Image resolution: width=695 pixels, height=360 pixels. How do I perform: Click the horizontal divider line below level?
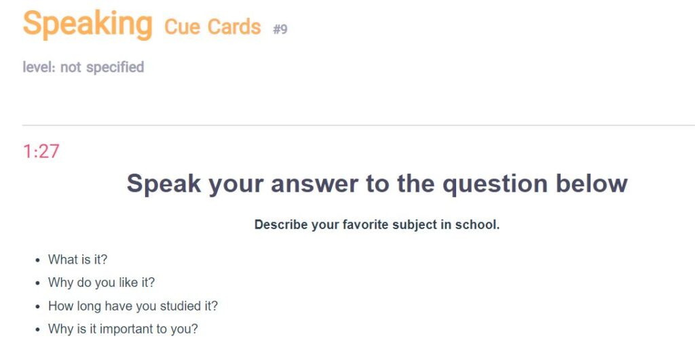point(358,125)
